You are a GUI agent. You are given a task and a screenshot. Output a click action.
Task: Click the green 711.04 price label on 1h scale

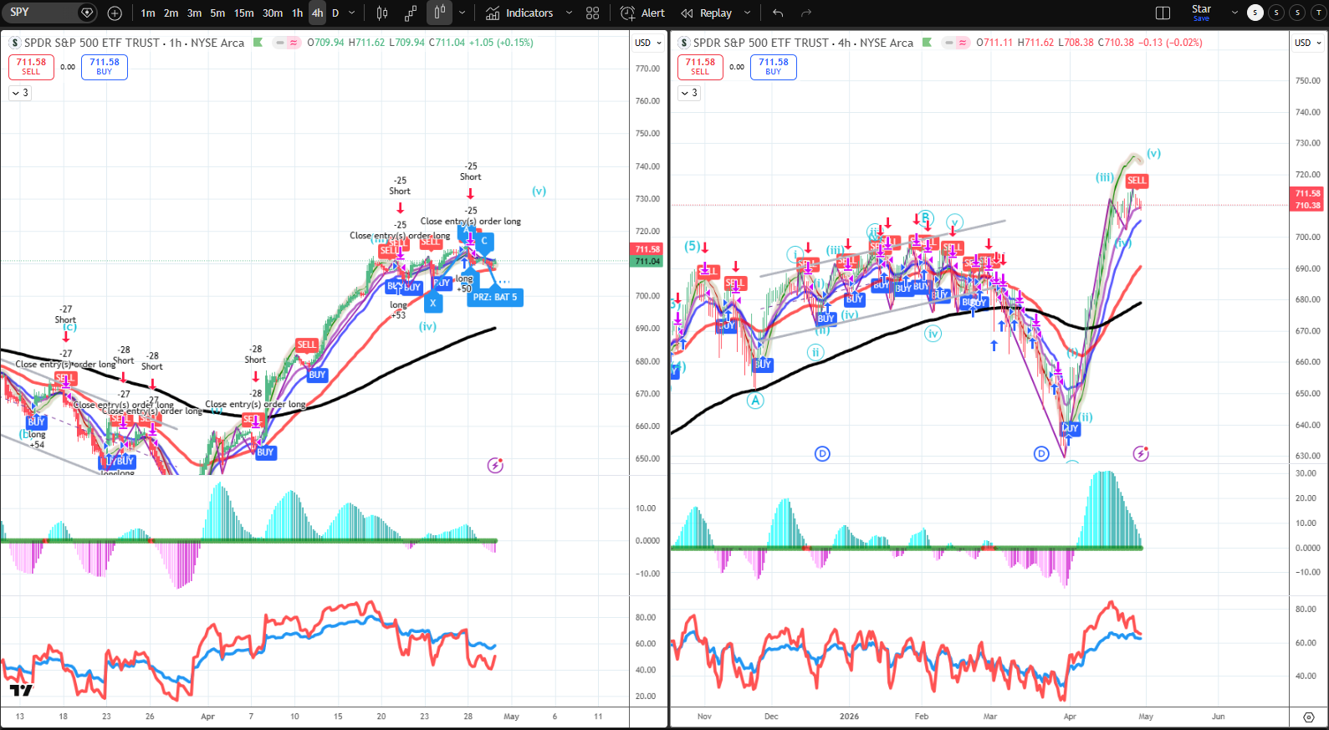(647, 261)
